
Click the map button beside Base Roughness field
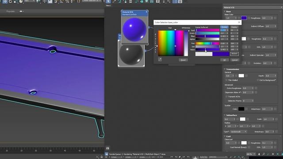[x=275, y=18]
